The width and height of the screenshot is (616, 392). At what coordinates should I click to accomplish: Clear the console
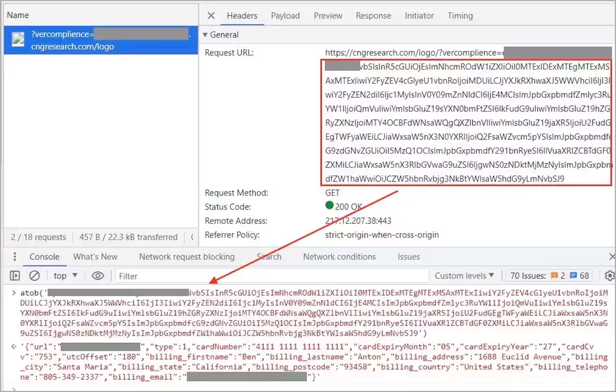tap(34, 276)
